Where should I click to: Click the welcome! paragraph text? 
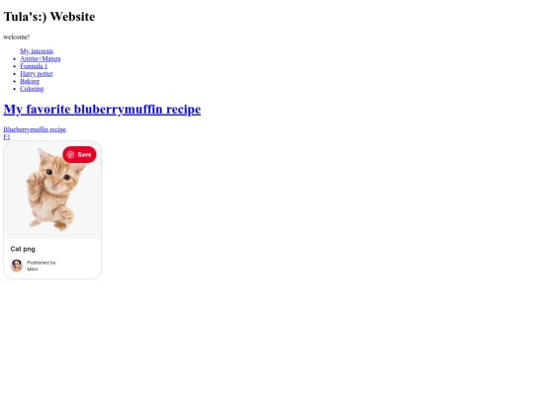[17, 37]
